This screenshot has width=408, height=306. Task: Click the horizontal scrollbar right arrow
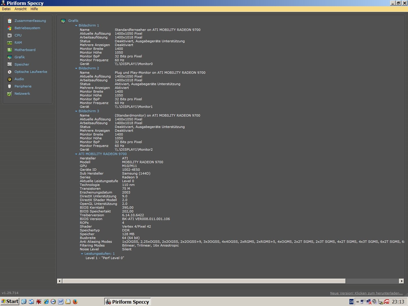pos(402,281)
